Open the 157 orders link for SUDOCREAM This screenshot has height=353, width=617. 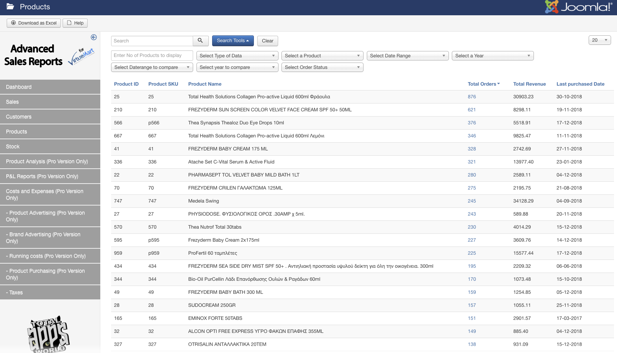coord(472,305)
